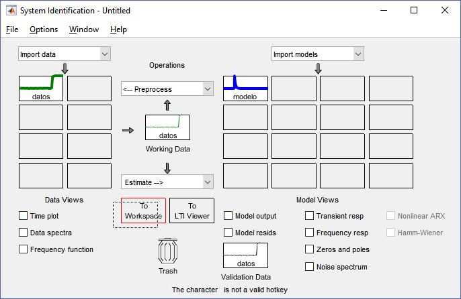The image size is (461, 299).
Task: Select the 'datos' data set icon
Action: (41, 88)
